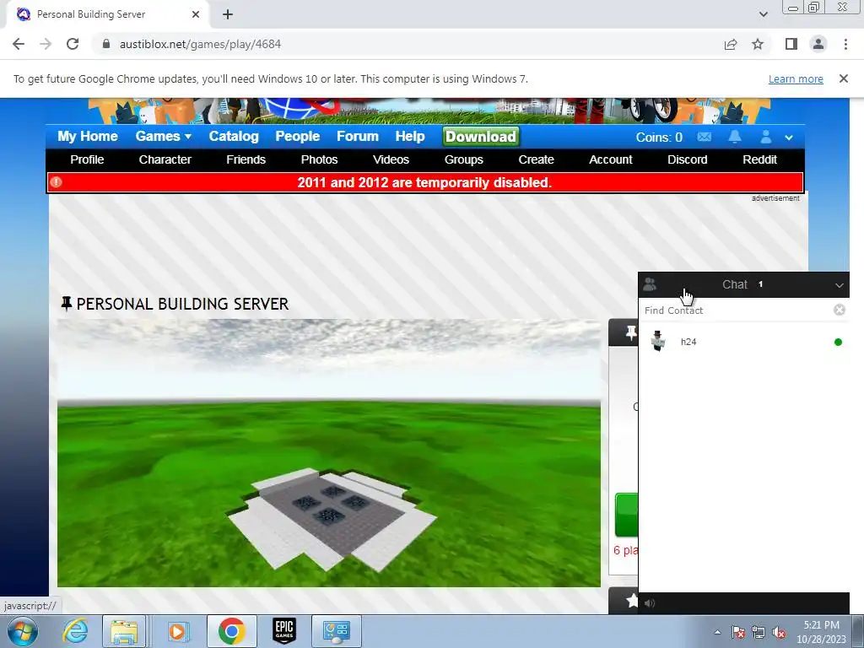The image size is (864, 648).
Task: Open Account settings link
Action: [x=611, y=159]
